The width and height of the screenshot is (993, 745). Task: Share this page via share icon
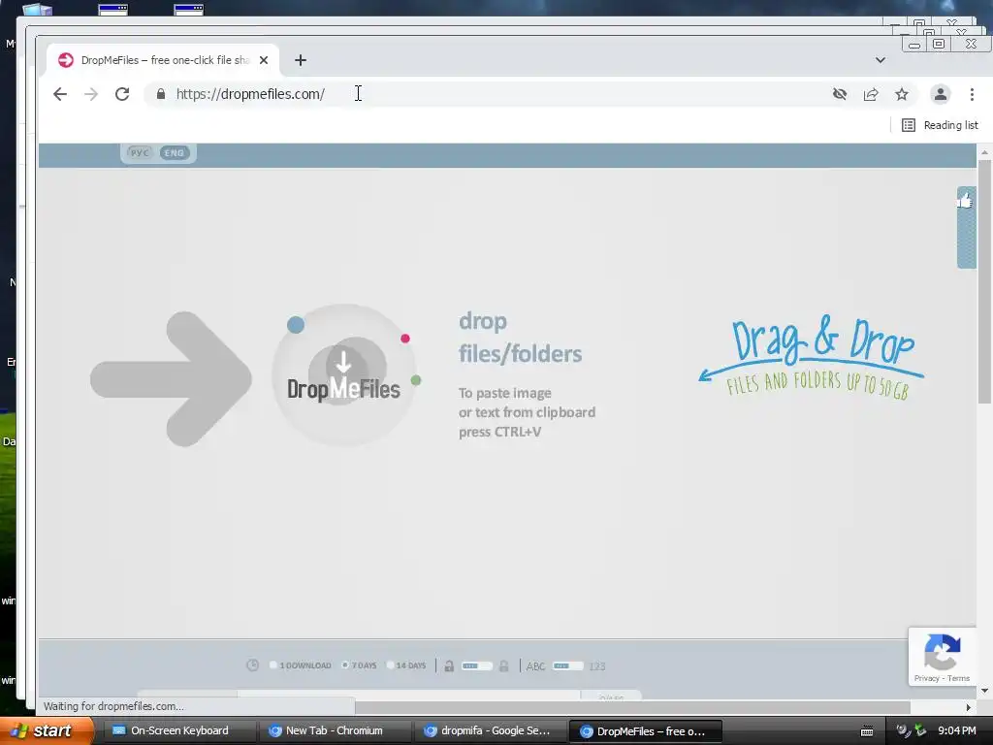[871, 94]
